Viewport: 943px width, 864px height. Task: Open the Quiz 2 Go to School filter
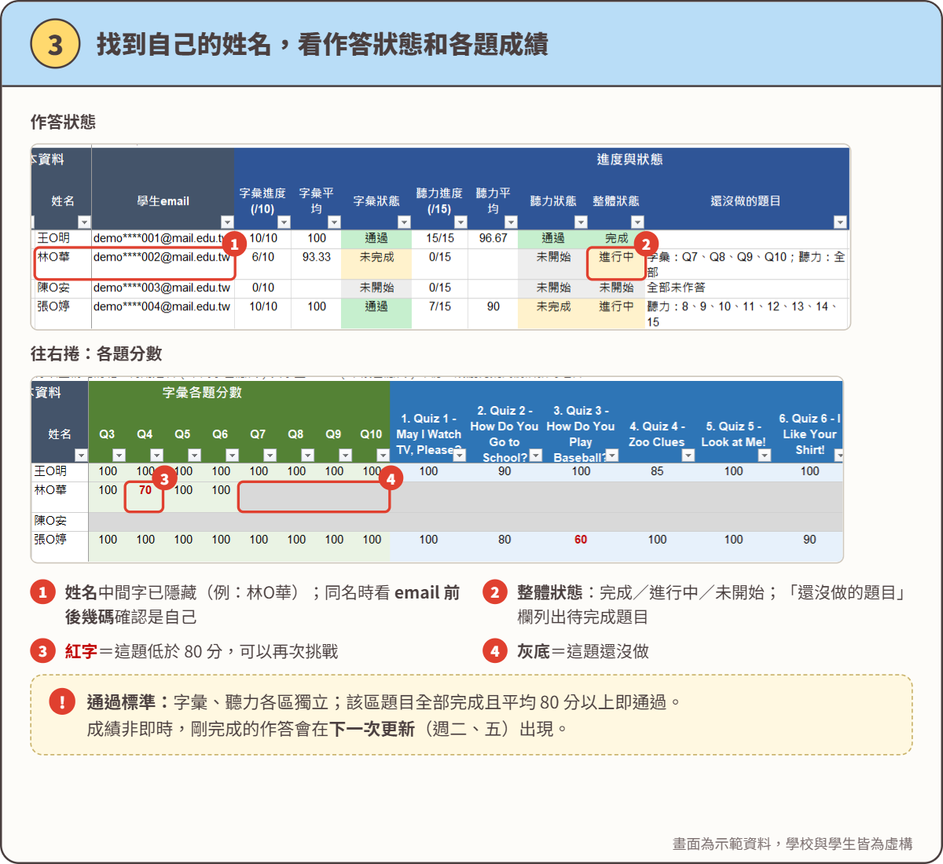536,456
